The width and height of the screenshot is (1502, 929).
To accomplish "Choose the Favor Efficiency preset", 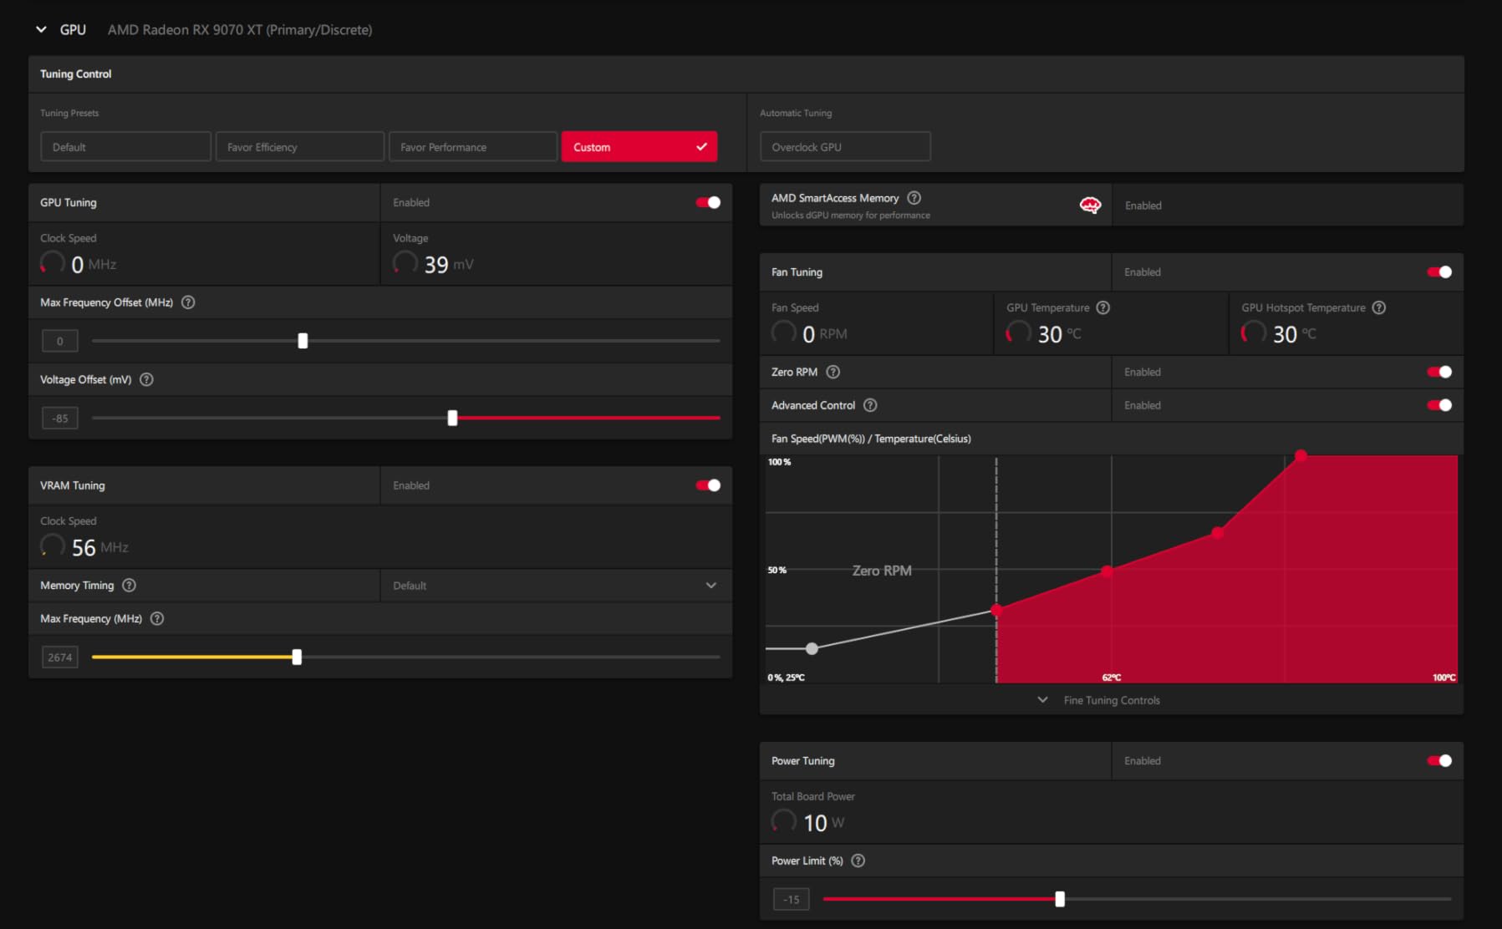I will 300,147.
